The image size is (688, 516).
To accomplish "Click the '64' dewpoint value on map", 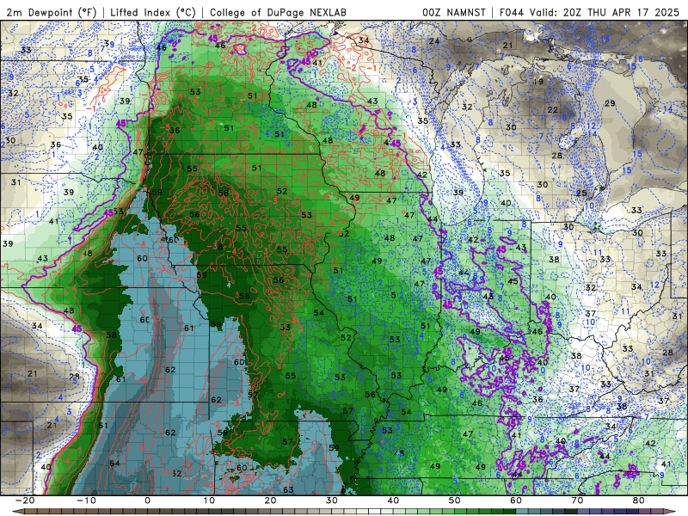I will 114,464.
